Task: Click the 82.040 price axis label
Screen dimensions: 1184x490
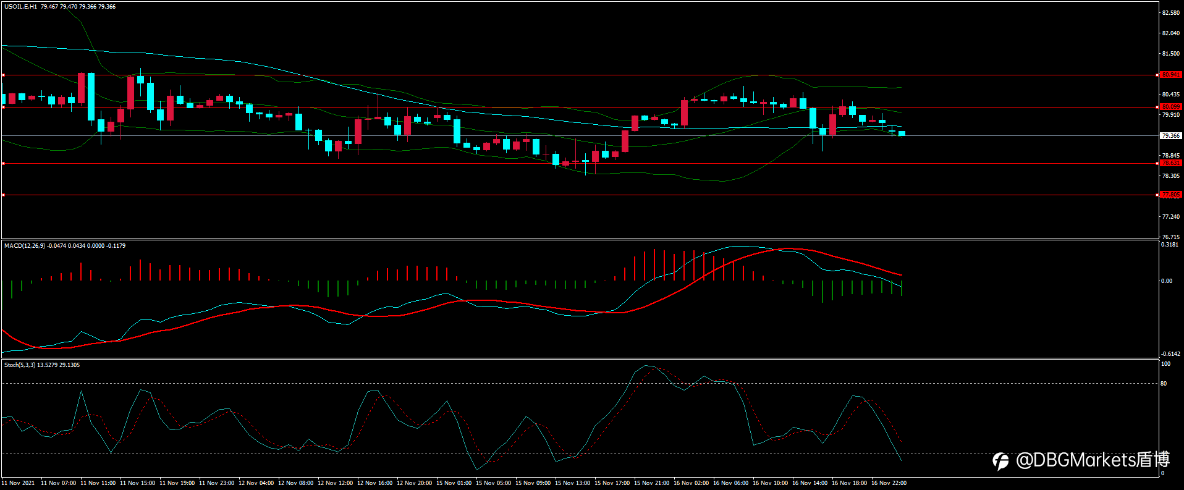Action: (x=1170, y=33)
